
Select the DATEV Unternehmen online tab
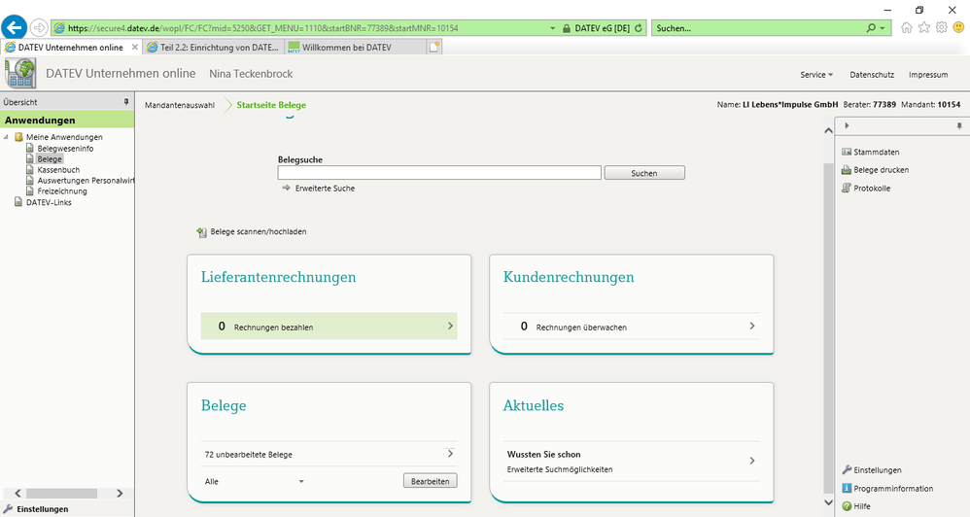[71, 47]
